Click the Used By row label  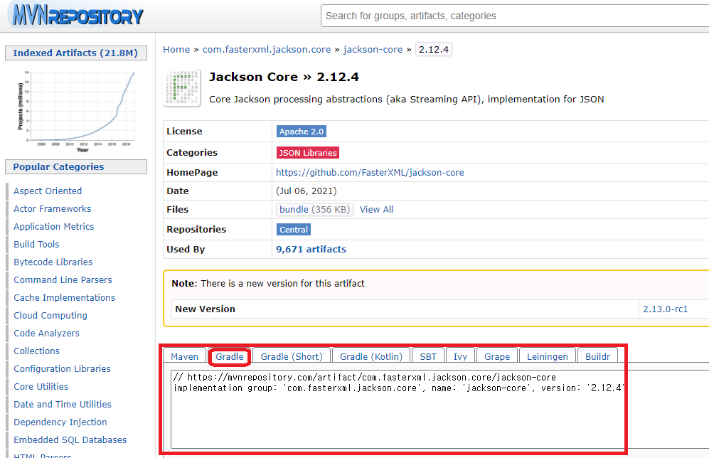point(186,249)
